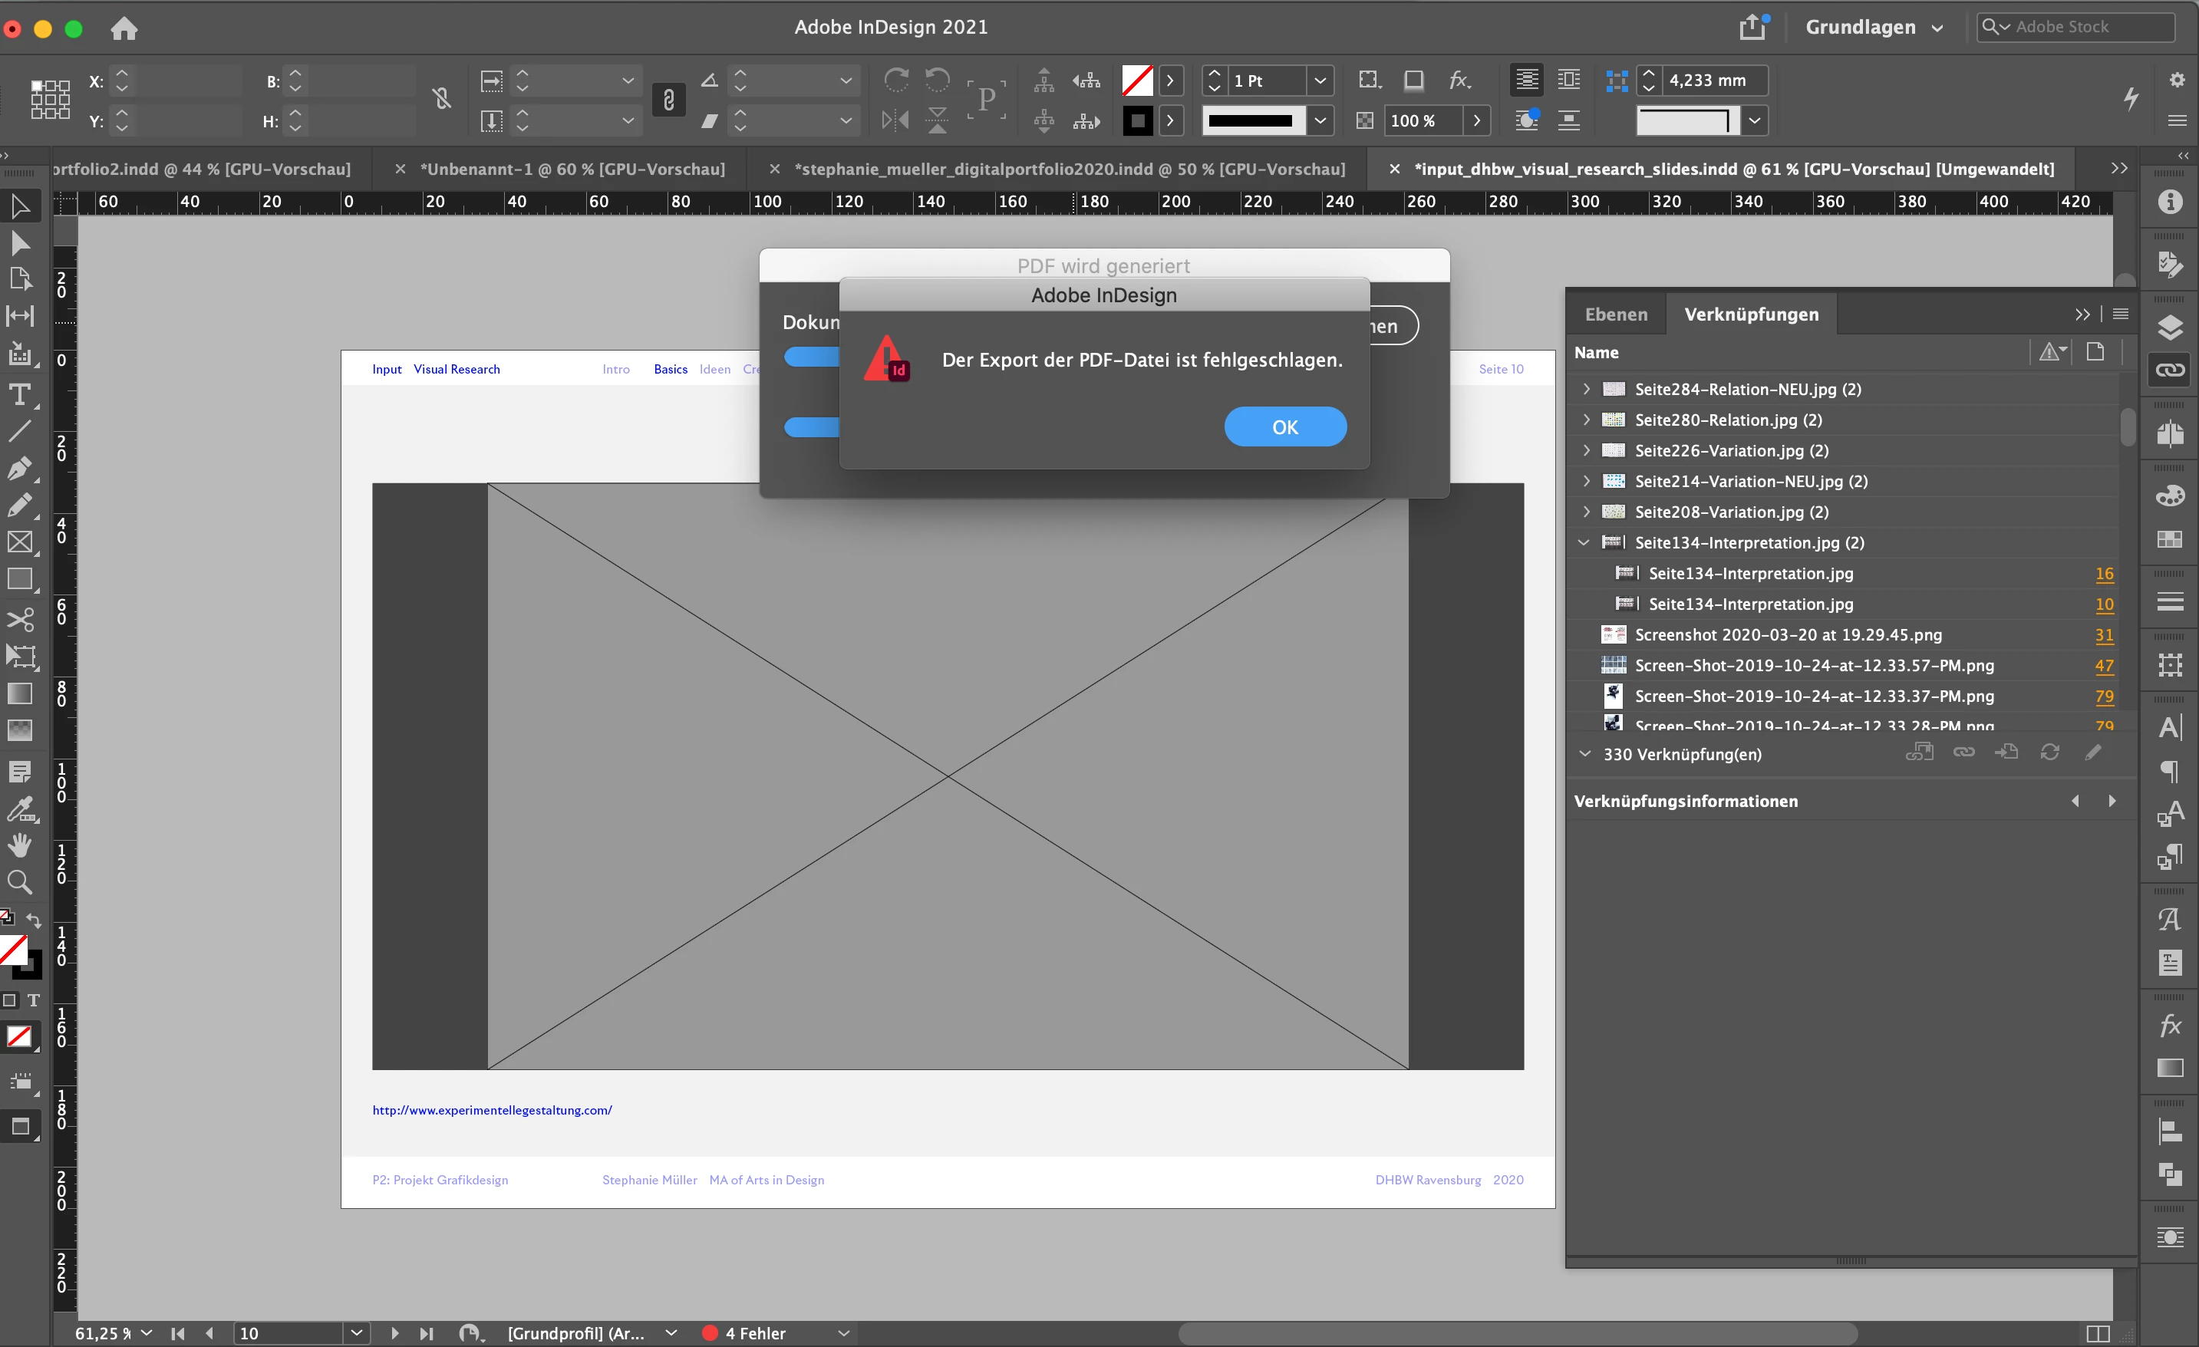
Task: Click OK in the error dialog
Action: tap(1284, 426)
